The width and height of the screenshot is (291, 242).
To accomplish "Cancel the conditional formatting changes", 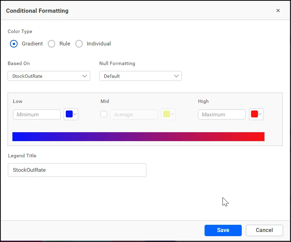I will point(264,230).
